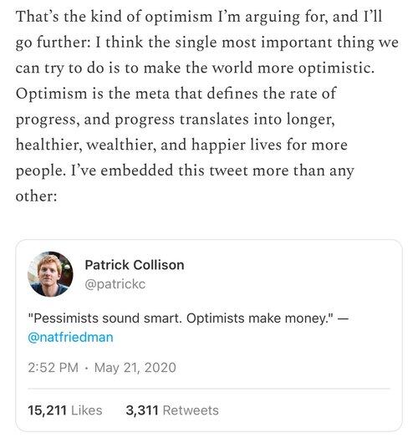Click the word "meta" in the paragraph
Viewport: 418px width, 443px height.
152,94
